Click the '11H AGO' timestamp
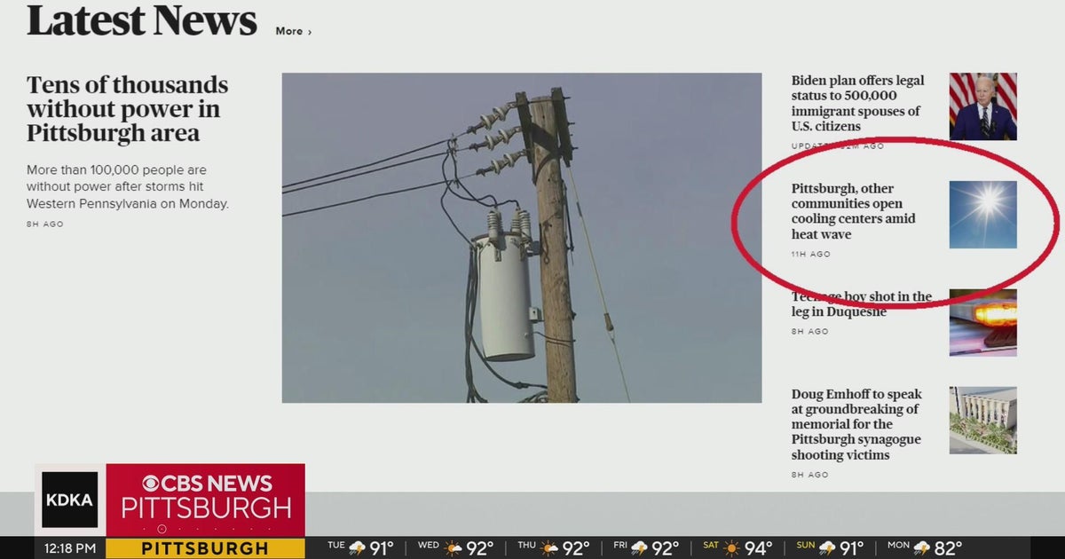This screenshot has width=1065, height=559. (x=811, y=255)
